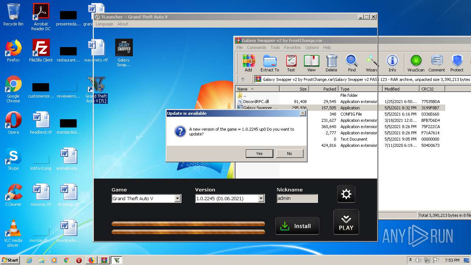
Task: Click the volume icon in system tray
Action: click(418, 260)
